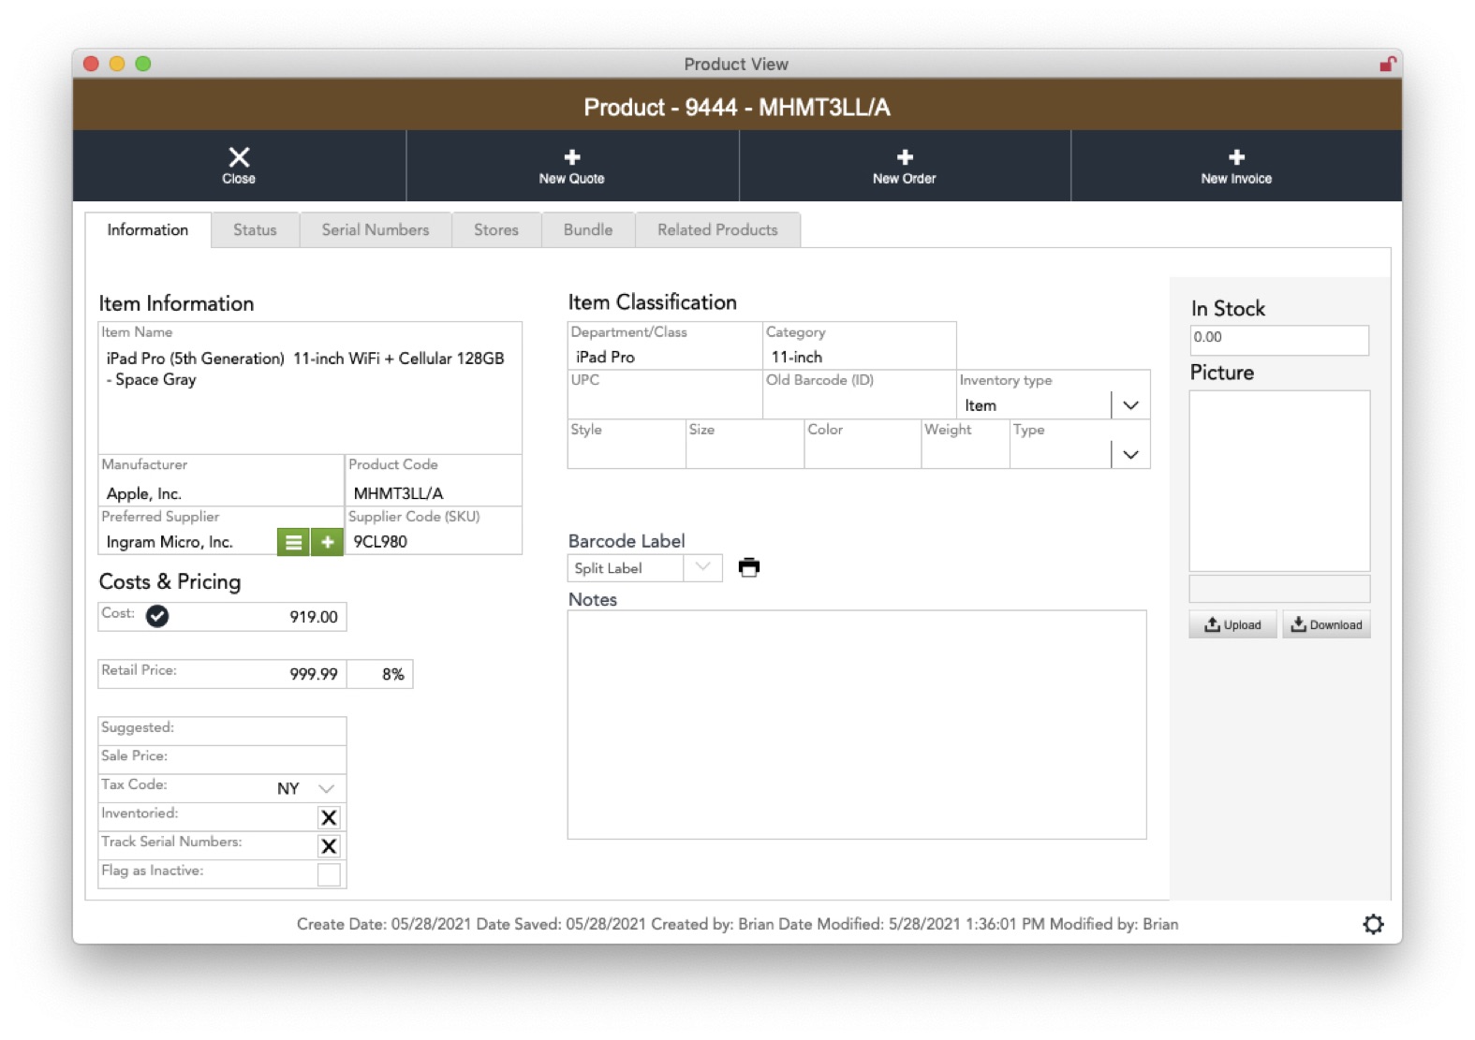Image resolution: width=1475 pixels, height=1040 pixels.
Task: Open settings gear at bottom right
Action: (x=1372, y=924)
